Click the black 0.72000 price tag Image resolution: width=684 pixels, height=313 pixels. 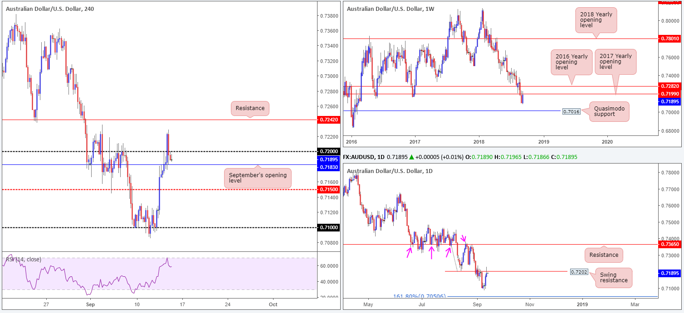point(330,151)
